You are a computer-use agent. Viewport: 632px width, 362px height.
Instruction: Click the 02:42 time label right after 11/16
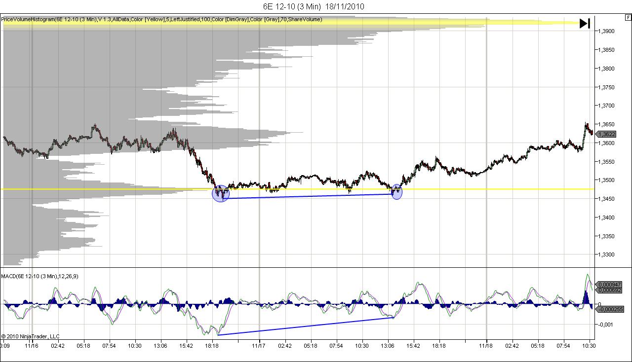click(57, 346)
